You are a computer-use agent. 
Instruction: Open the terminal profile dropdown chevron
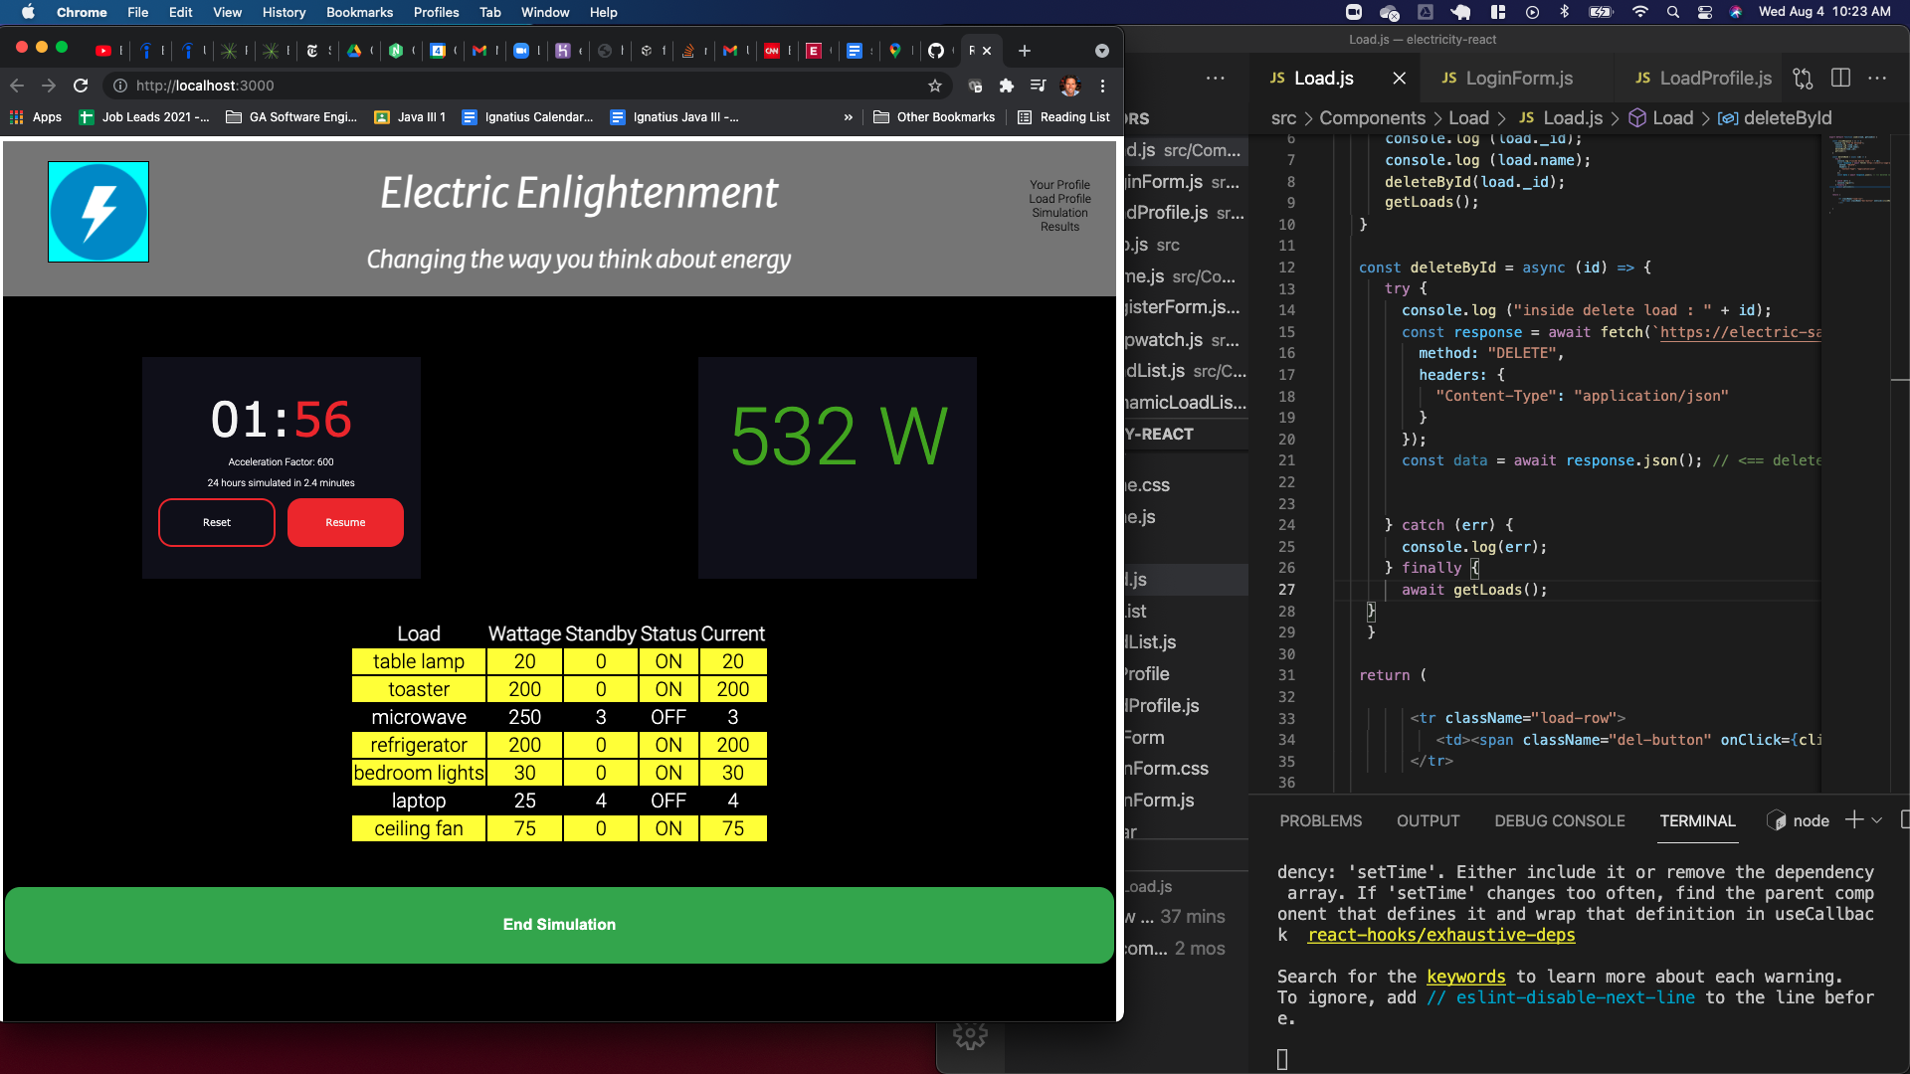pyautogui.click(x=1876, y=820)
